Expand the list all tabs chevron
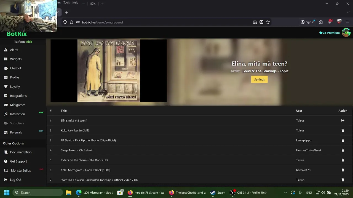 tap(348, 12)
